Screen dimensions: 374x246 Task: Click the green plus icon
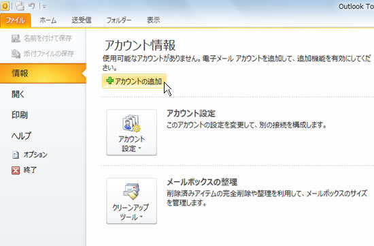click(109, 81)
